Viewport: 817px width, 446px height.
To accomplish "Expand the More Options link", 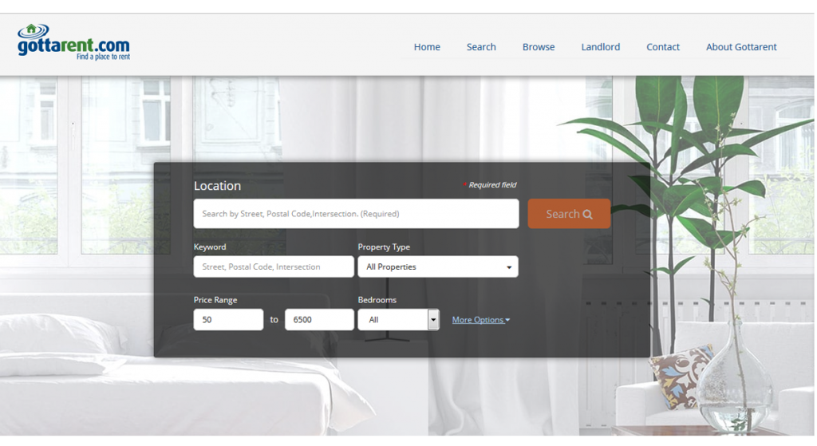I will pos(480,320).
